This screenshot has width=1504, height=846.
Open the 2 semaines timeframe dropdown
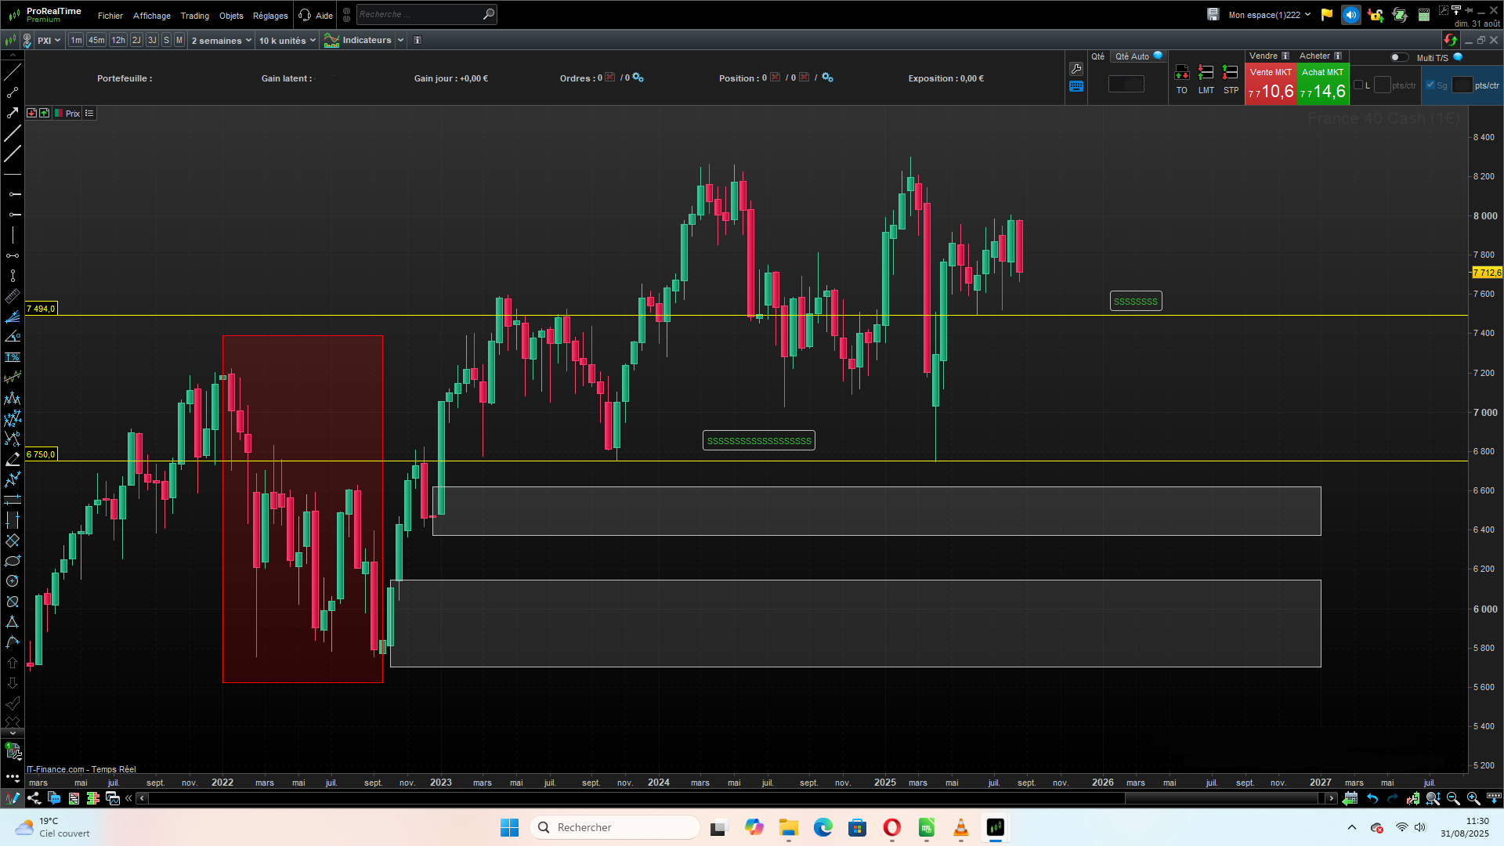[x=222, y=41]
